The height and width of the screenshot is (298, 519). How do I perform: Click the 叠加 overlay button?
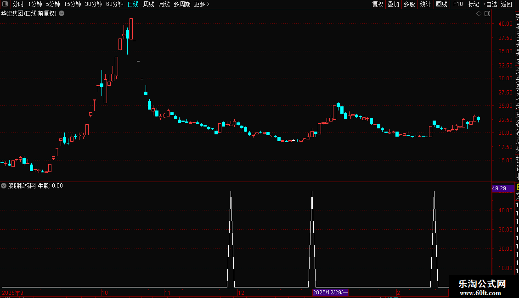[x=393, y=4]
